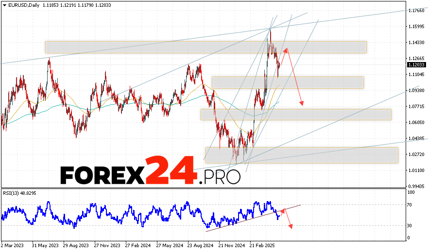The height and width of the screenshot is (251, 428).
Task: Click the 1.17660 price axis label
Action: click(416, 10)
